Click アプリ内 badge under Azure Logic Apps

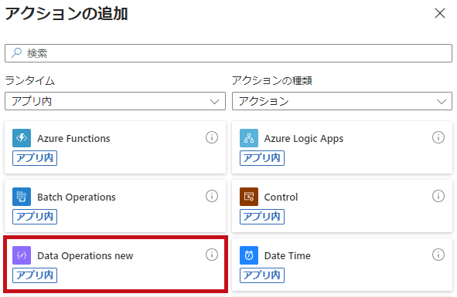pyautogui.click(x=262, y=158)
